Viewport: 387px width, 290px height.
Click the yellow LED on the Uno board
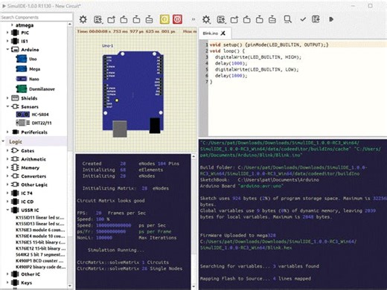pyautogui.click(x=117, y=100)
